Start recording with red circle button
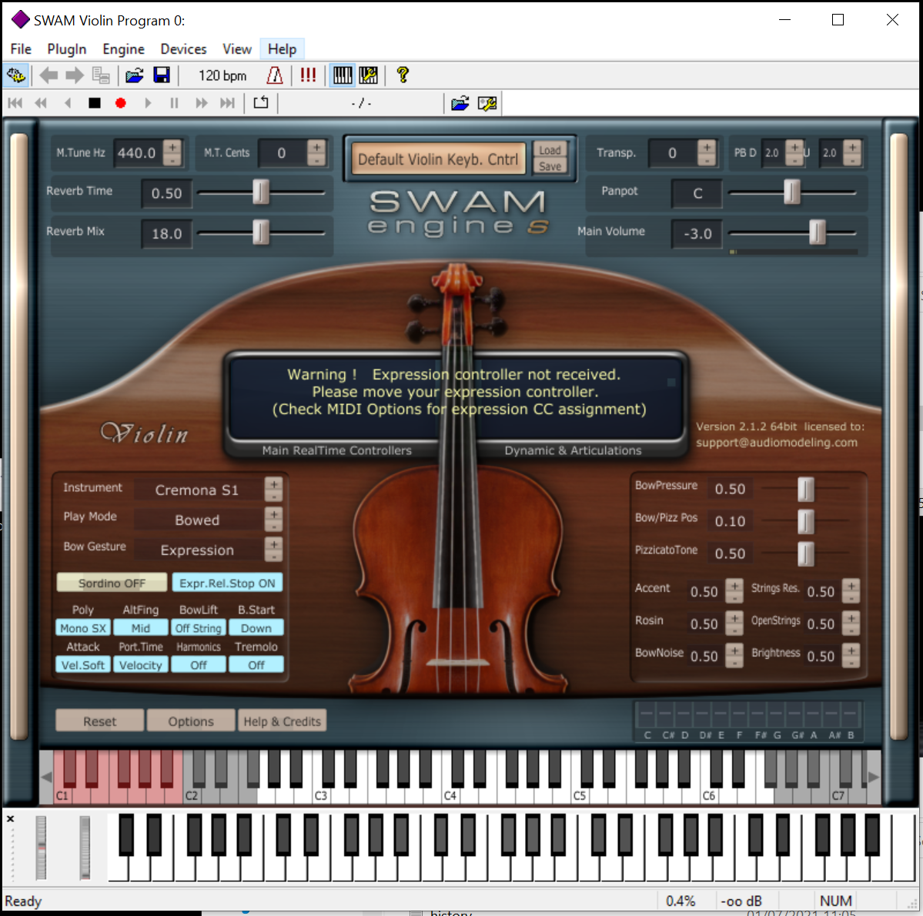Screen dimensions: 923x916 coord(121,104)
